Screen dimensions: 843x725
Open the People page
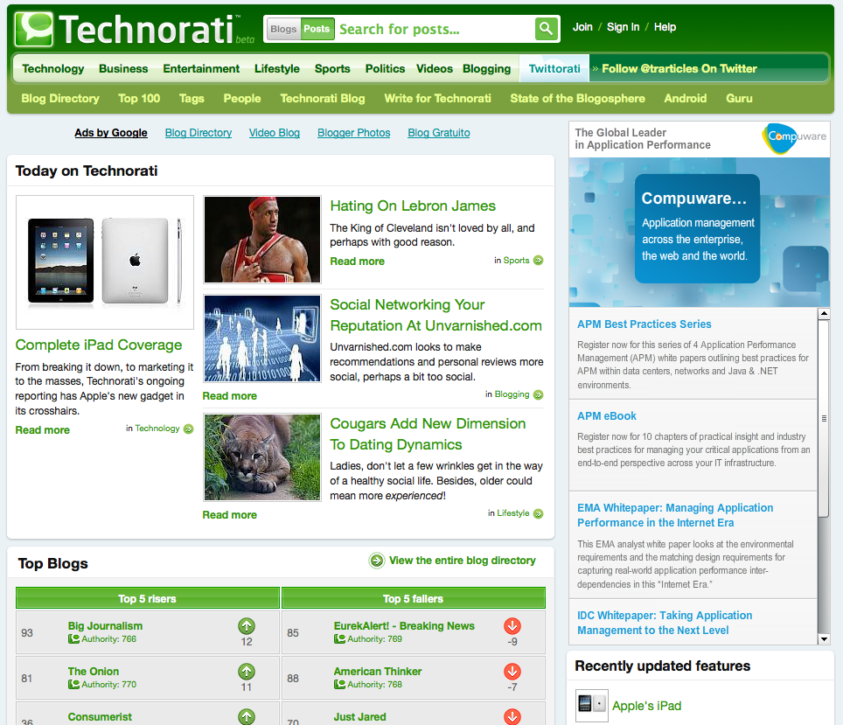(242, 99)
